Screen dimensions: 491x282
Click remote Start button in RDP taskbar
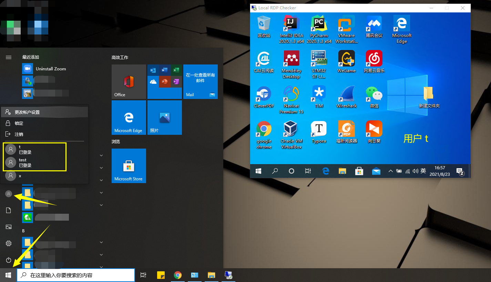(258, 171)
